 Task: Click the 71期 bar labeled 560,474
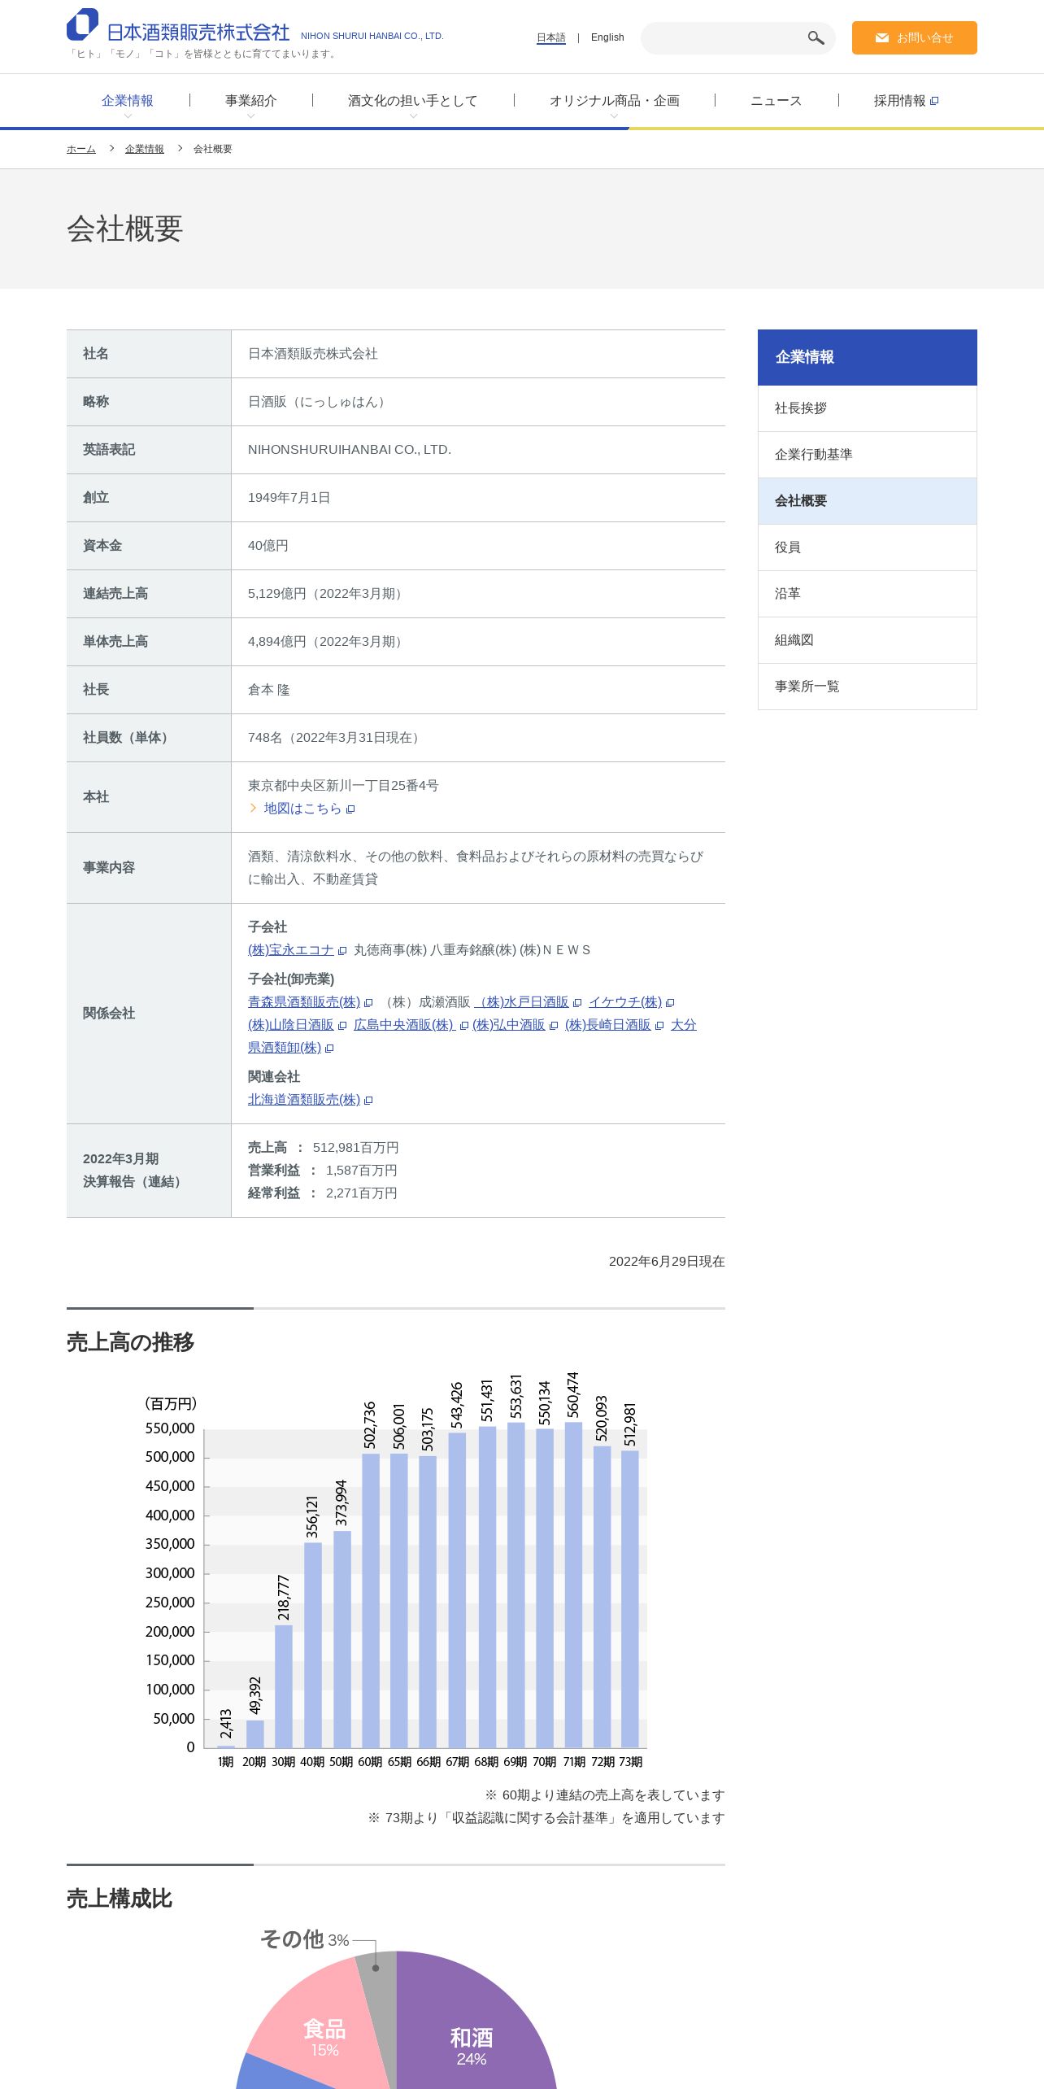pos(574,1584)
